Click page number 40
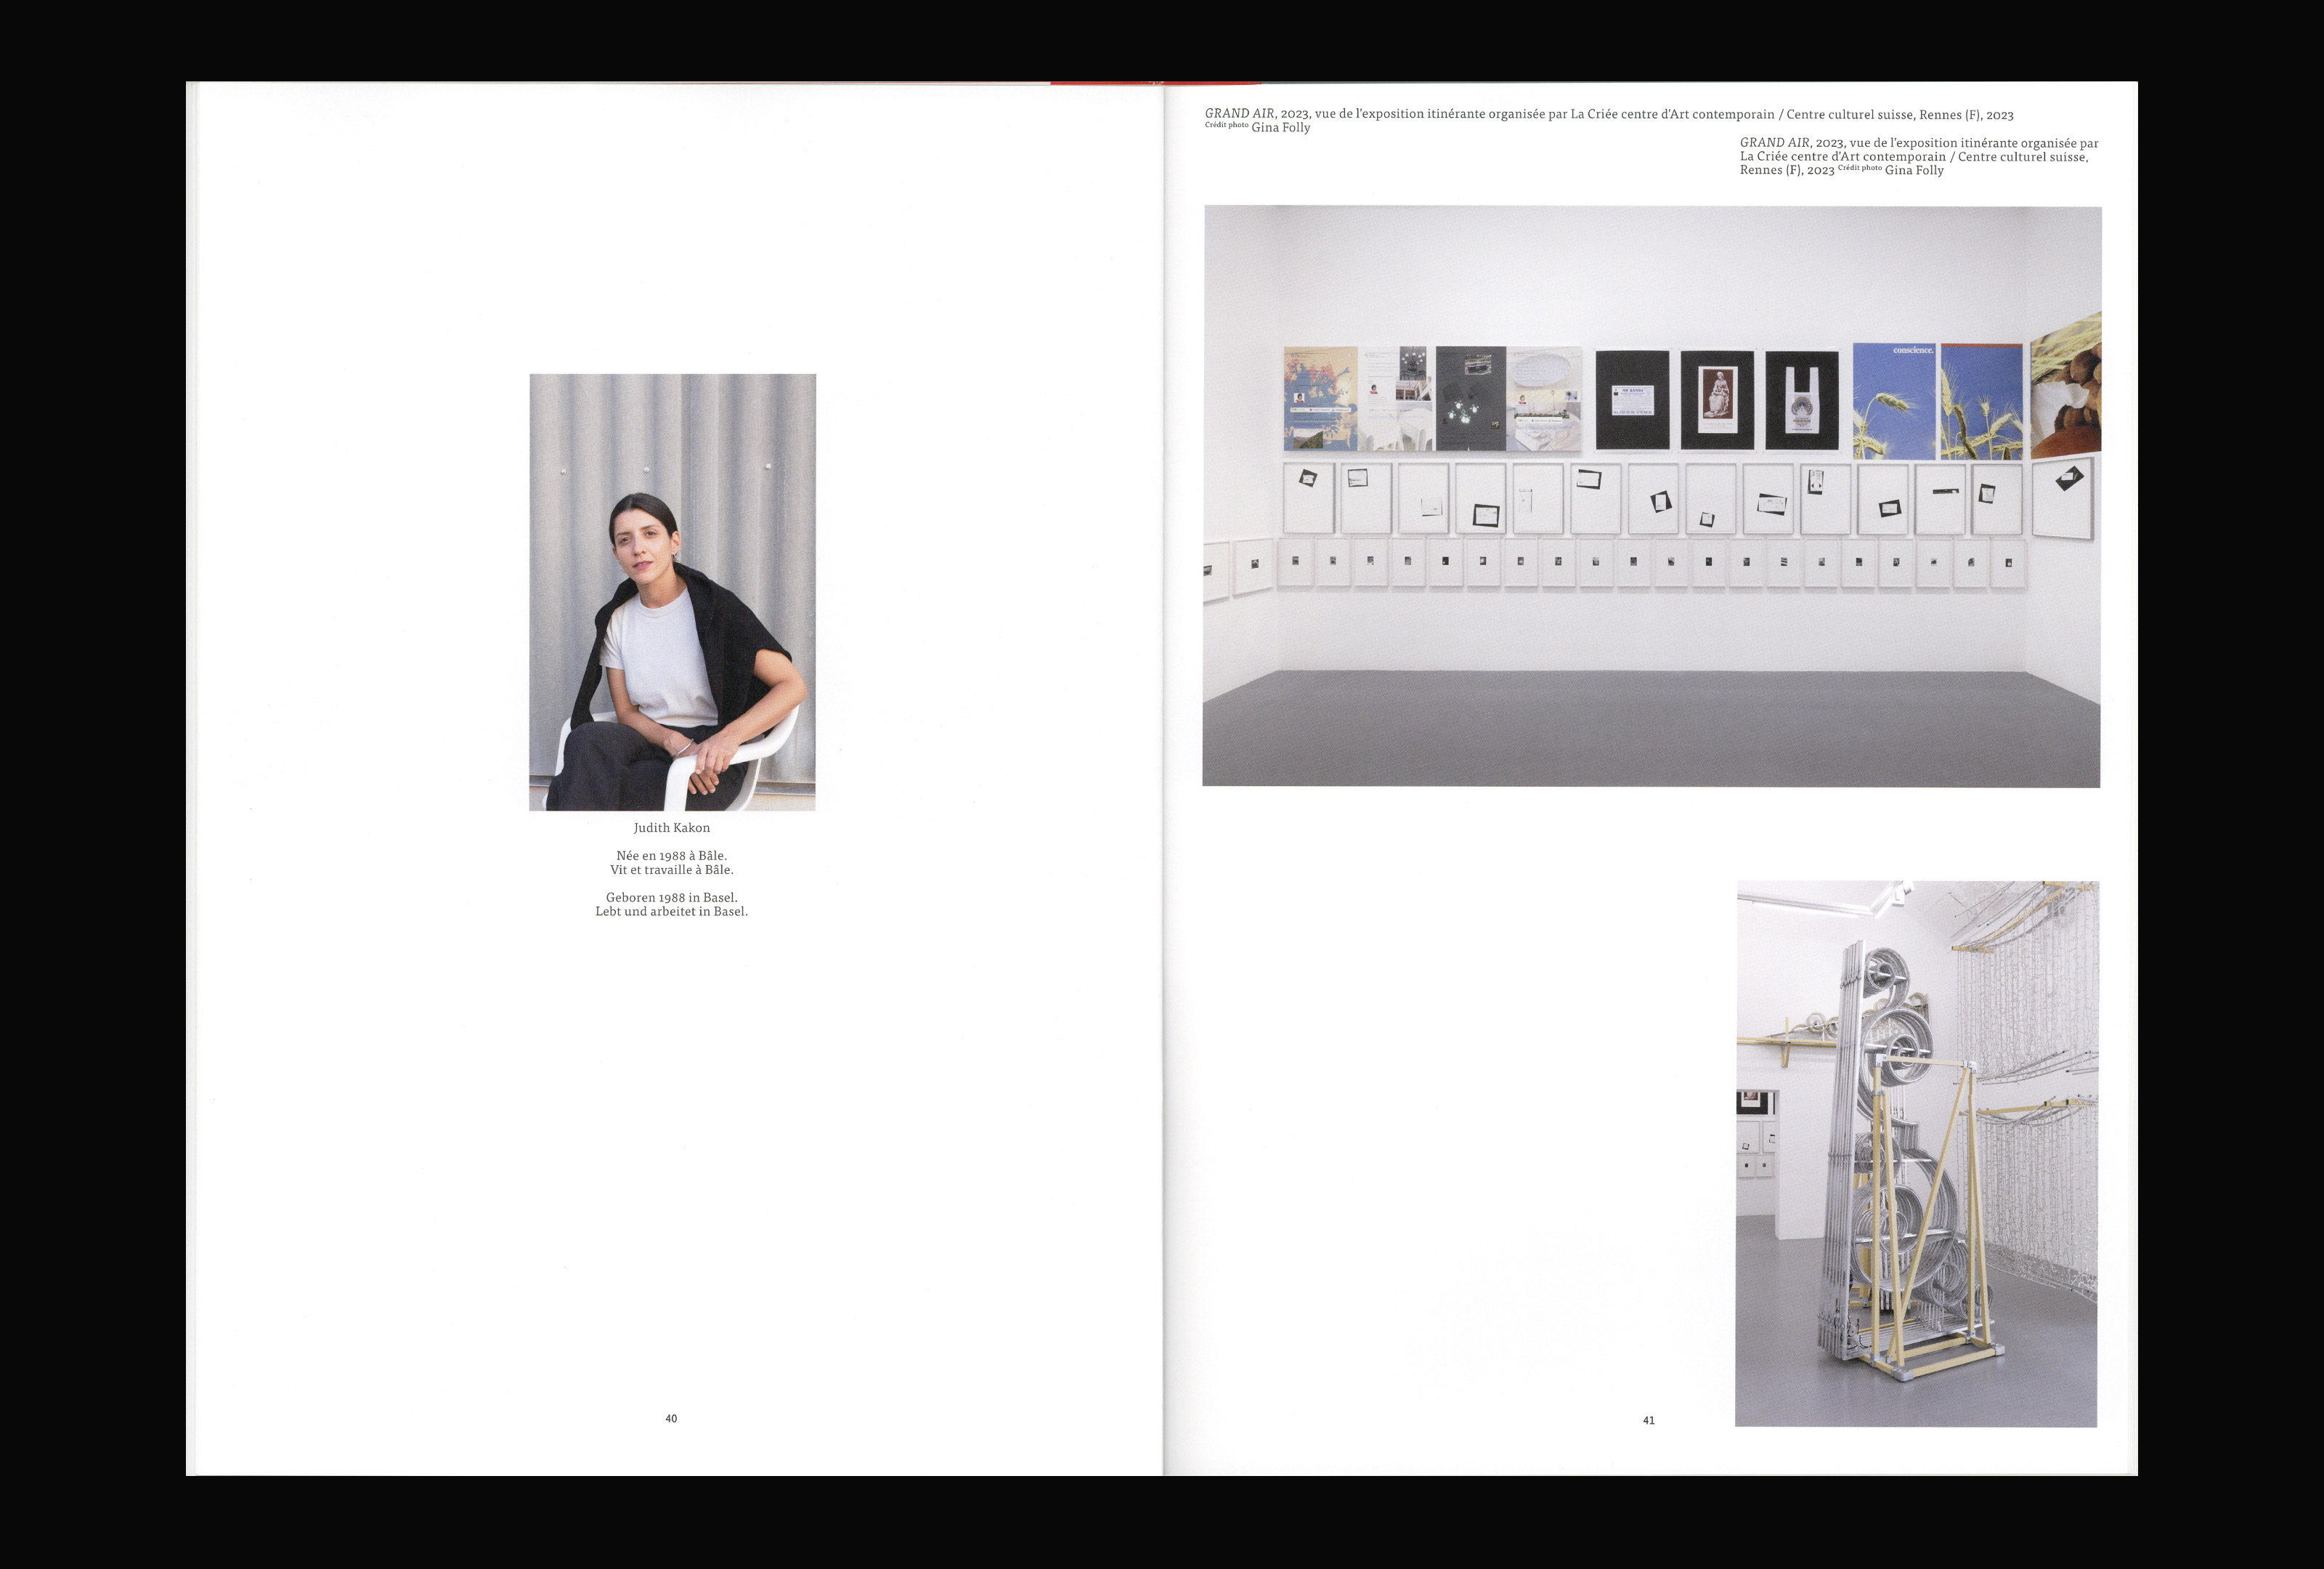2324x1569 pixels. [x=671, y=1418]
